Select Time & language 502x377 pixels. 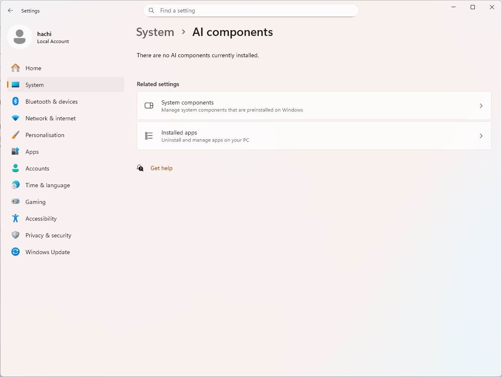click(x=66, y=185)
